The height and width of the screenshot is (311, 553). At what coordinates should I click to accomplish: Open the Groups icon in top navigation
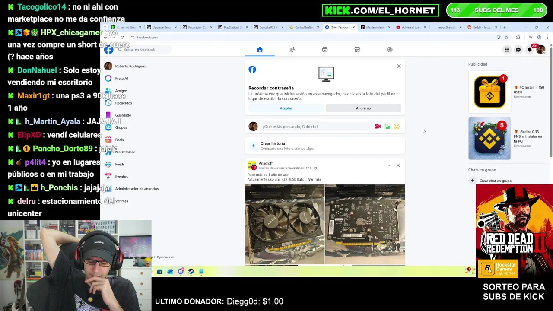click(390, 50)
